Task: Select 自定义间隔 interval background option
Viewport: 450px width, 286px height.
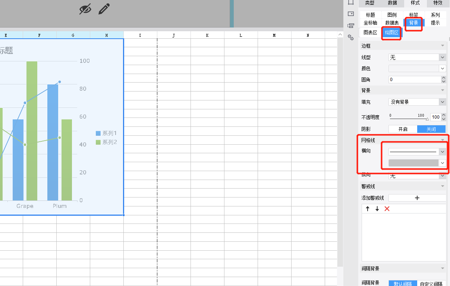Action: [431, 283]
